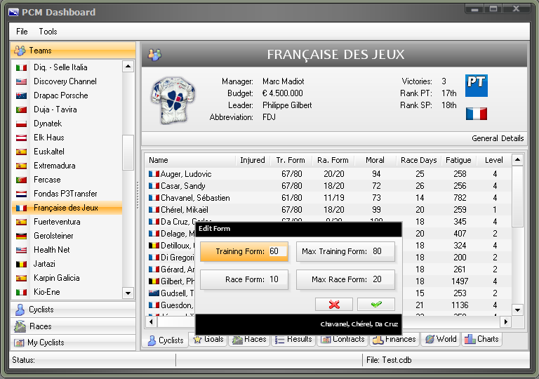Select Duja - Tavira team
The image size is (539, 379).
click(x=67, y=109)
